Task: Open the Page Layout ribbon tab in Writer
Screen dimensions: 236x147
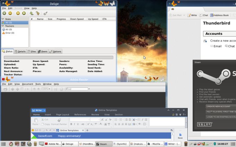Action: (x=63, y=114)
